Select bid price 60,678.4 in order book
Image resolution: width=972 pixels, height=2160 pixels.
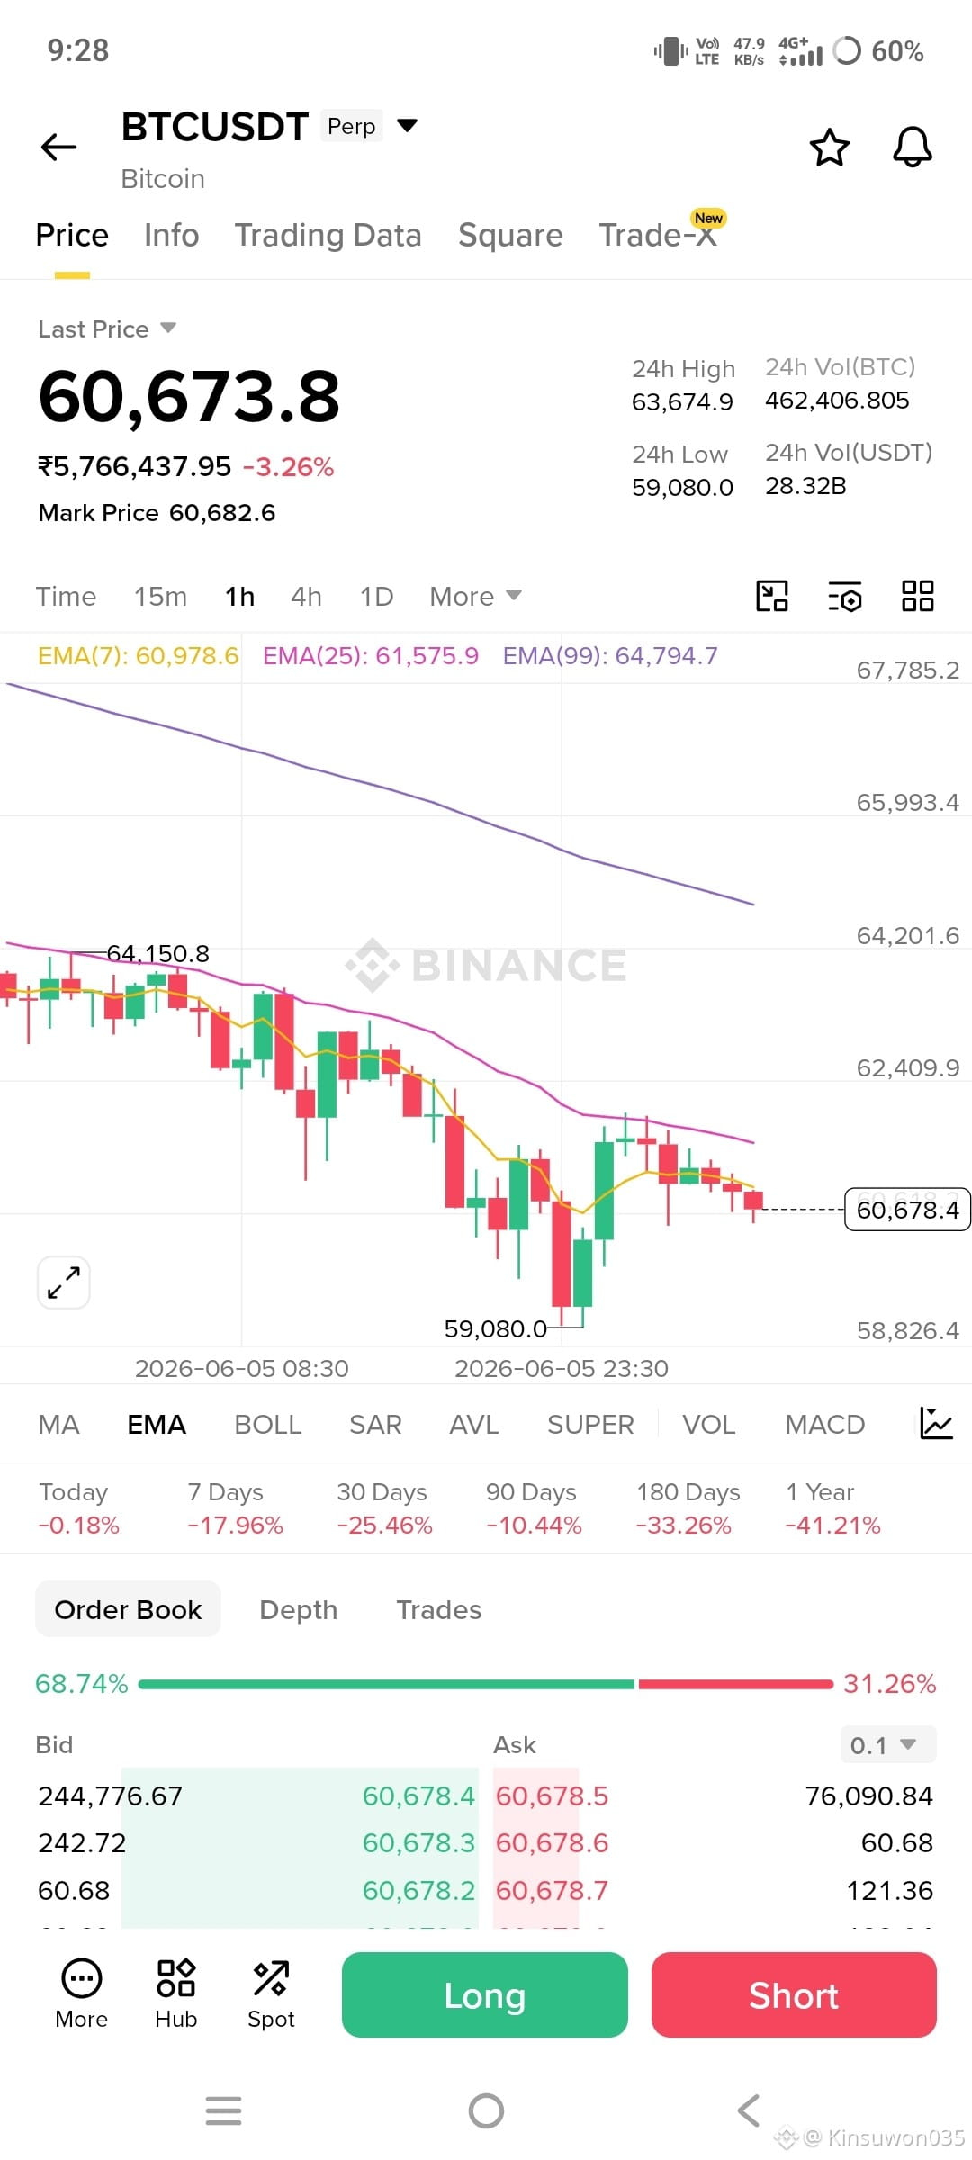pos(418,1795)
